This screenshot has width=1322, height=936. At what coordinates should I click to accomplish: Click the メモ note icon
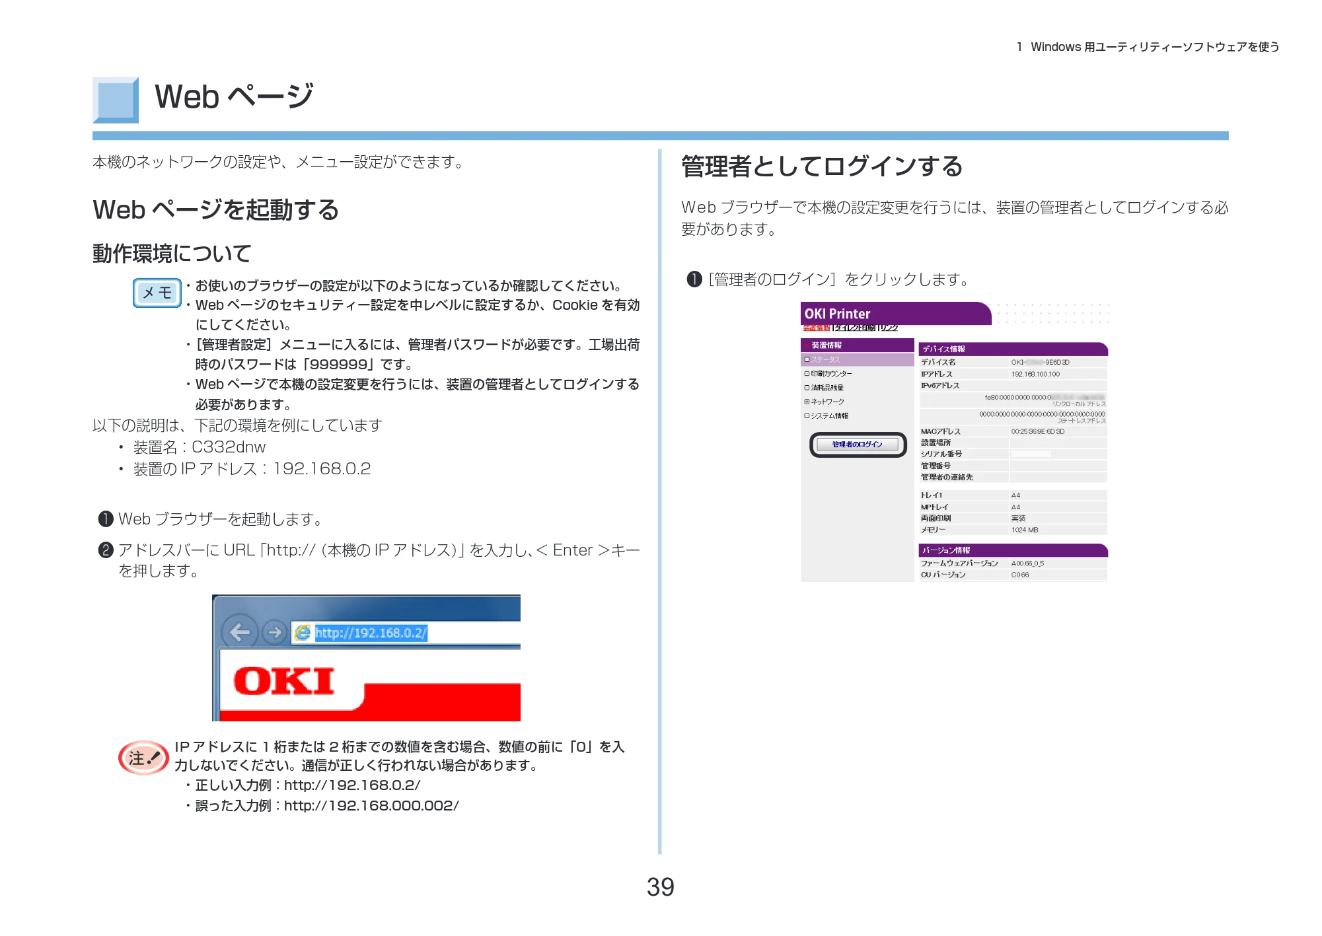157,293
